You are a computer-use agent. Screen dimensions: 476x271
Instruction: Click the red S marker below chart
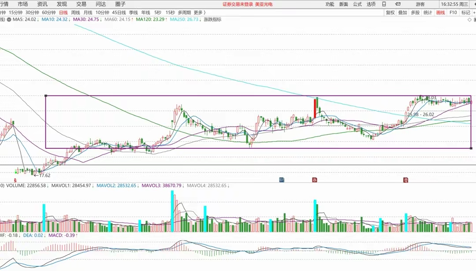[x=15, y=180]
